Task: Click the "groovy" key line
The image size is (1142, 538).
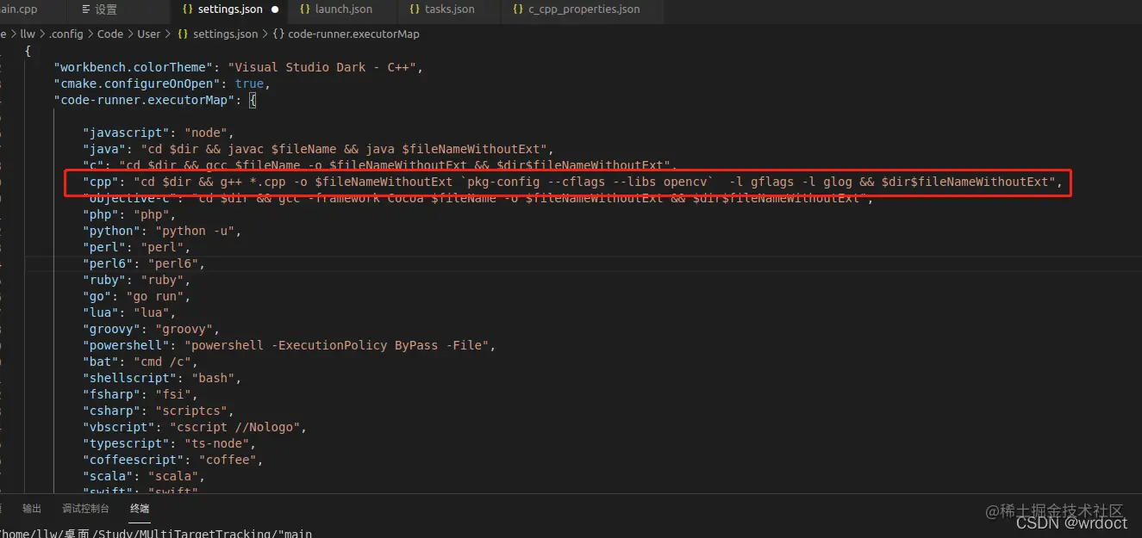Action: click(151, 329)
